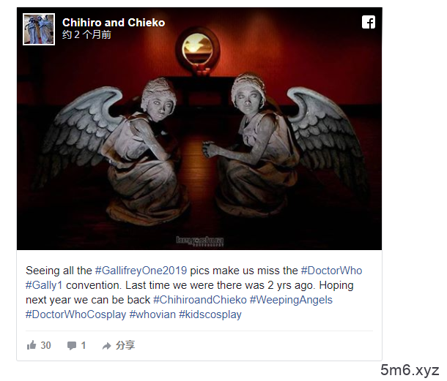447x381 pixels.
Task: Open the weeping angels cosplay photo
Action: coord(199,129)
